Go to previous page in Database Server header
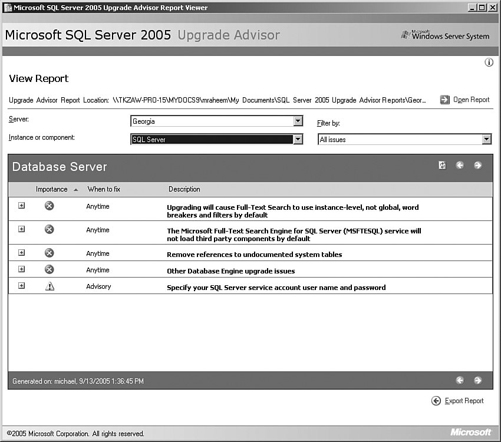 pos(460,166)
